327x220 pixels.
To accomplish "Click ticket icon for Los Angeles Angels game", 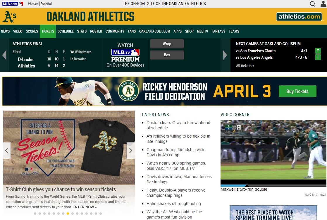I will [x=318, y=57].
